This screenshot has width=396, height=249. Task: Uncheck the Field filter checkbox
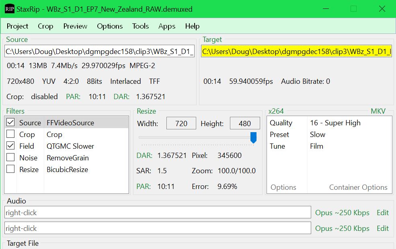(10, 146)
